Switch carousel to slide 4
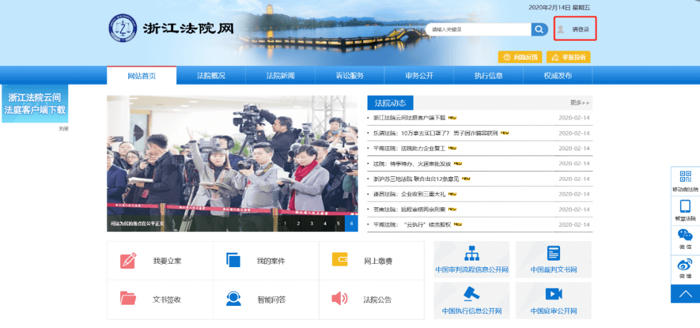Screen dimensions: 700x328 (325, 223)
